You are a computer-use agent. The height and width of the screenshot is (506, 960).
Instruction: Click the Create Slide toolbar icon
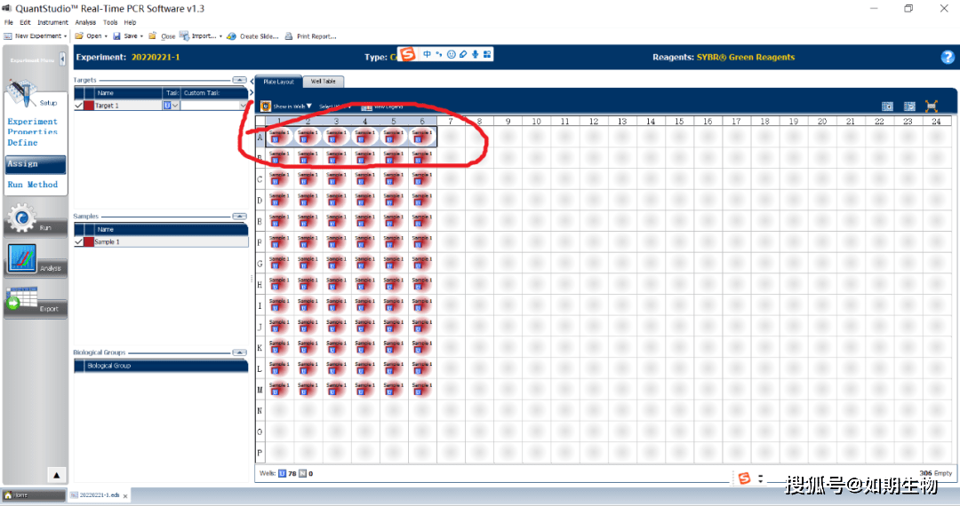231,36
